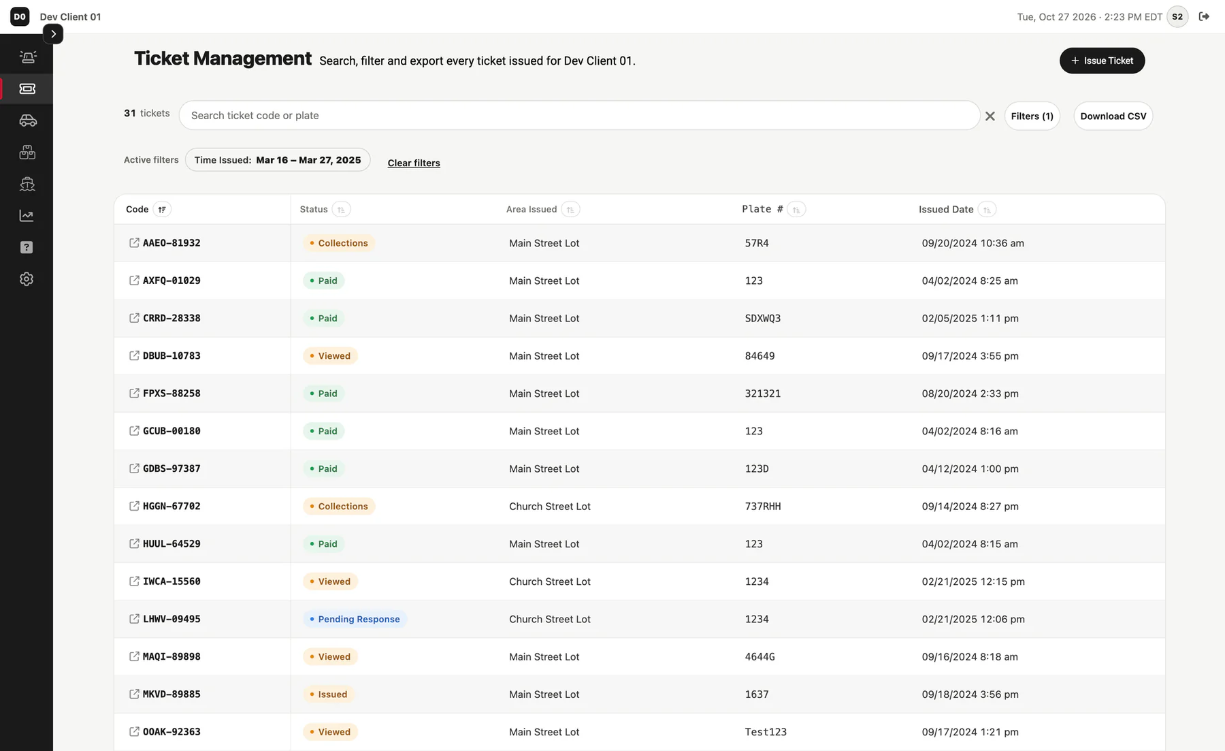
Task: Click Viewed badge in MAQI-89898 row
Action: [330, 657]
